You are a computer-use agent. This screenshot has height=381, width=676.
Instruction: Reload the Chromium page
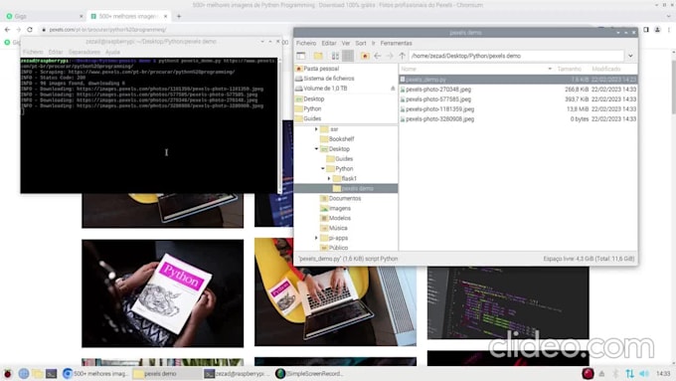pos(30,29)
